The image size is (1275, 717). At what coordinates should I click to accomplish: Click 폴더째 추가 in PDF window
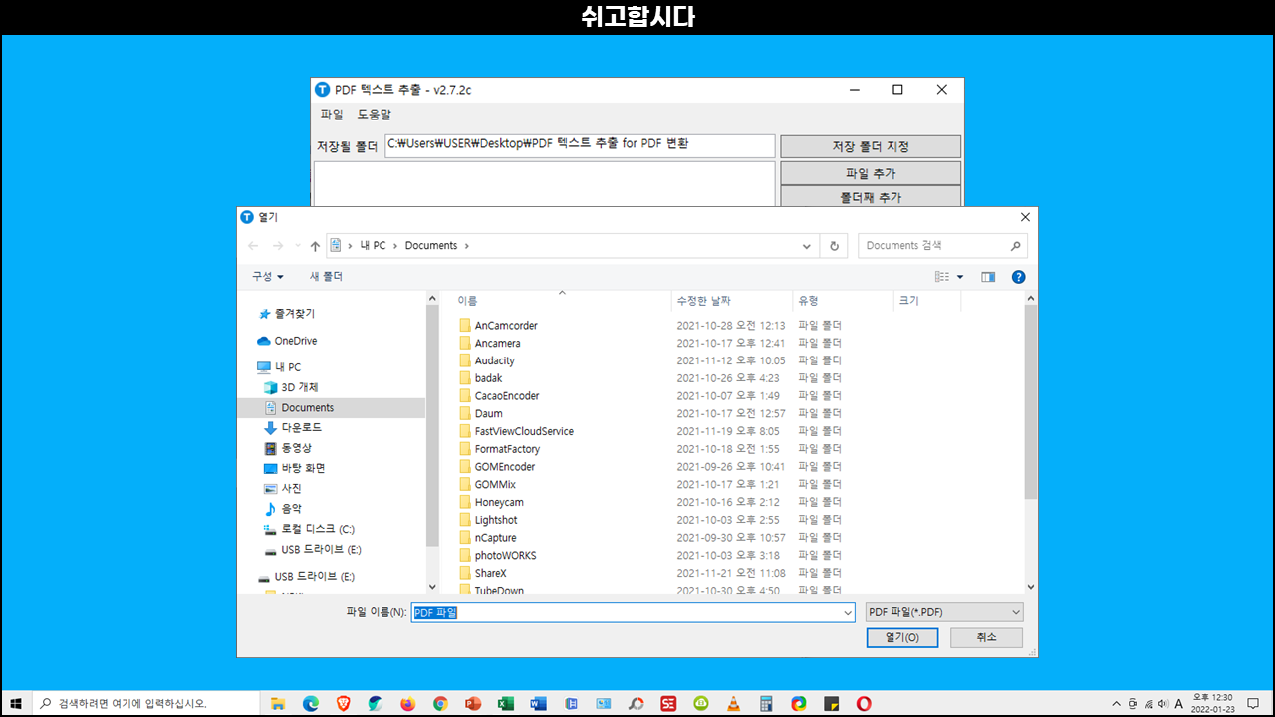[871, 197]
